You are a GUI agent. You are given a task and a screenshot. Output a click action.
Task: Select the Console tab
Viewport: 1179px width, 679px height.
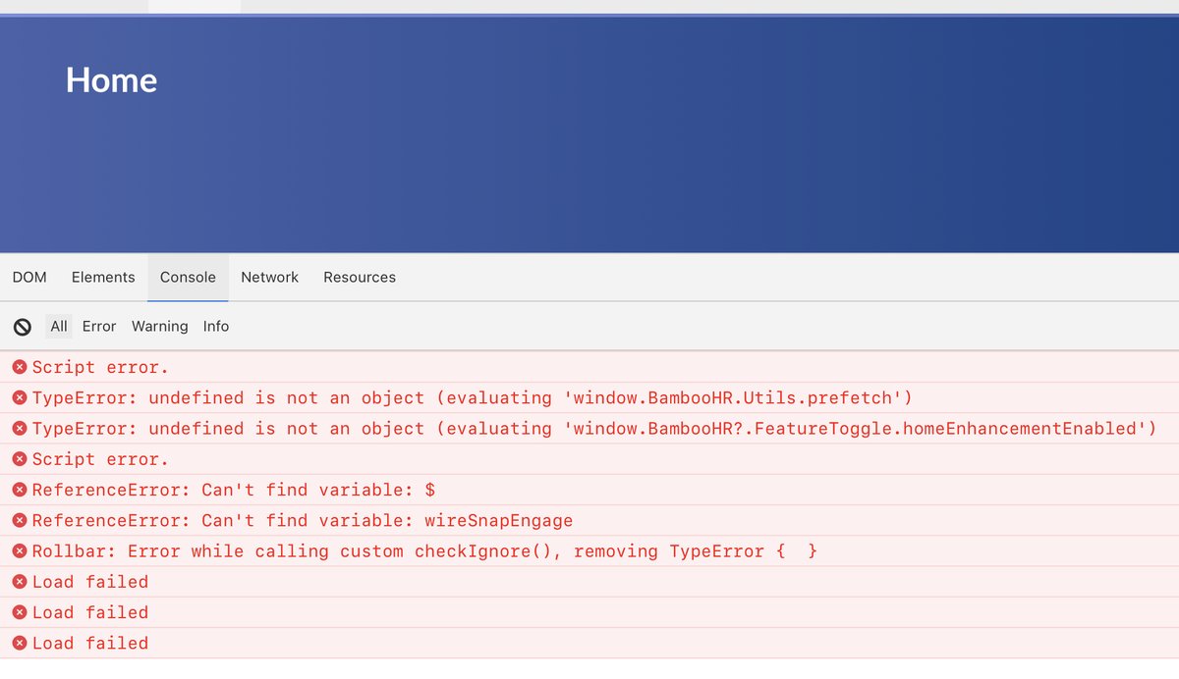188,278
